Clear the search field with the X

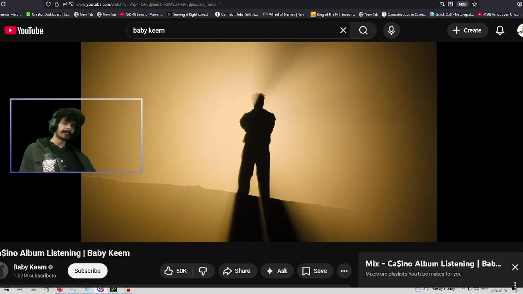(343, 30)
